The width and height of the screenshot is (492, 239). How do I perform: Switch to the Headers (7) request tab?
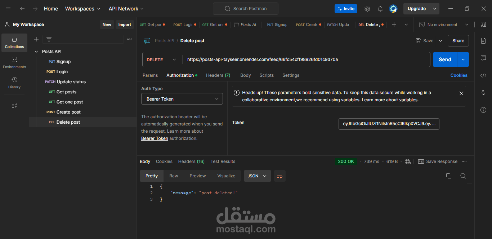point(218,75)
